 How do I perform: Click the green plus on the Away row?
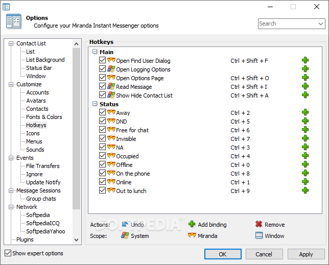pyautogui.click(x=305, y=112)
